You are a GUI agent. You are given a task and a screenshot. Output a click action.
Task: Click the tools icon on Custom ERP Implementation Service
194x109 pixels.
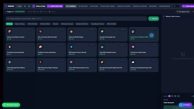(x=71, y=62)
